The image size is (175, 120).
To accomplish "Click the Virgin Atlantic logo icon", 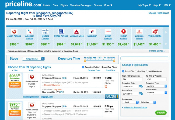I will coord(155,32).
